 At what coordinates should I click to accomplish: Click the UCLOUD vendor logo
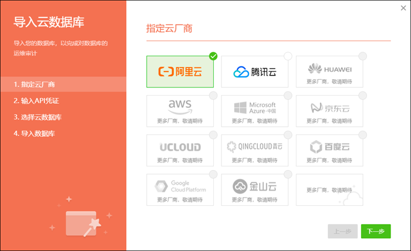(180, 147)
